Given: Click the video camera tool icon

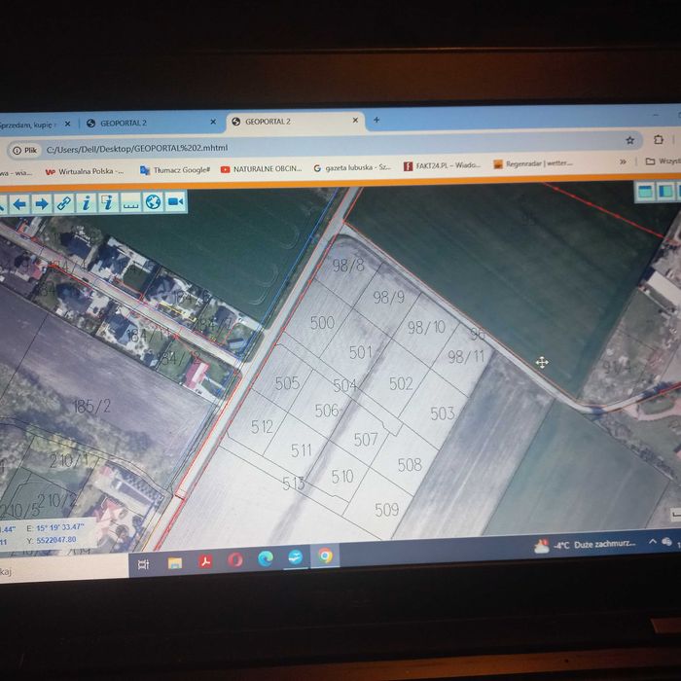Looking at the screenshot, I should 176,201.
